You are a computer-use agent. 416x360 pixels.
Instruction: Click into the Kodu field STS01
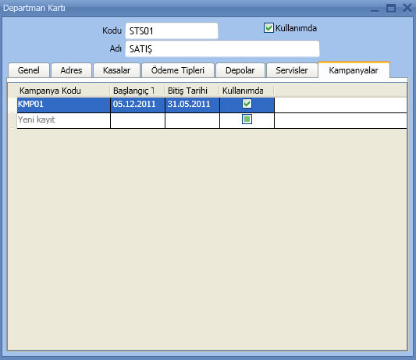pyautogui.click(x=172, y=31)
